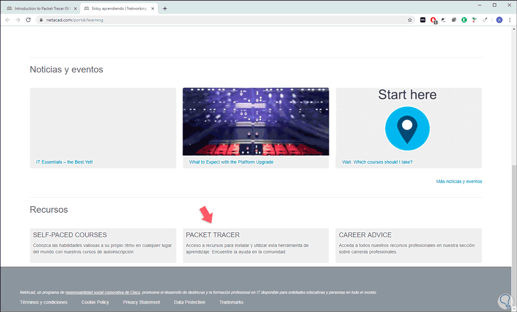Image resolution: width=517 pixels, height=312 pixels.
Task: Open the Privacy Statement footer link
Action: tap(142, 302)
